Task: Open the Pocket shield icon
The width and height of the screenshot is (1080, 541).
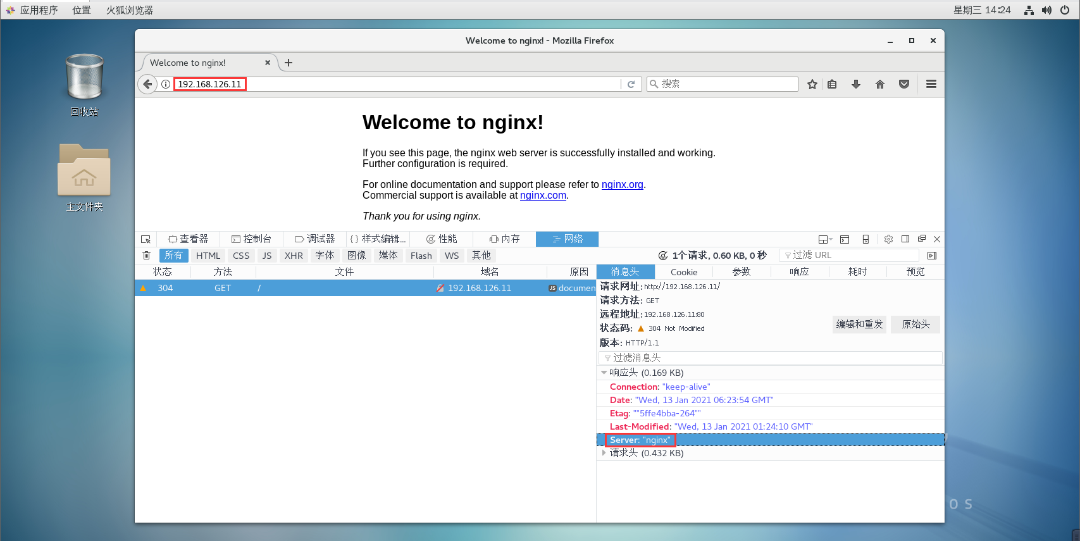Action: pos(904,84)
